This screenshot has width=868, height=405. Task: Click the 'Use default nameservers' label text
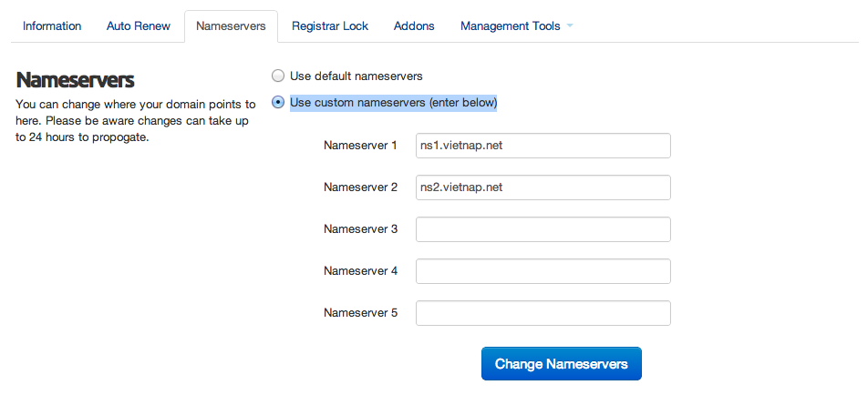coord(356,76)
